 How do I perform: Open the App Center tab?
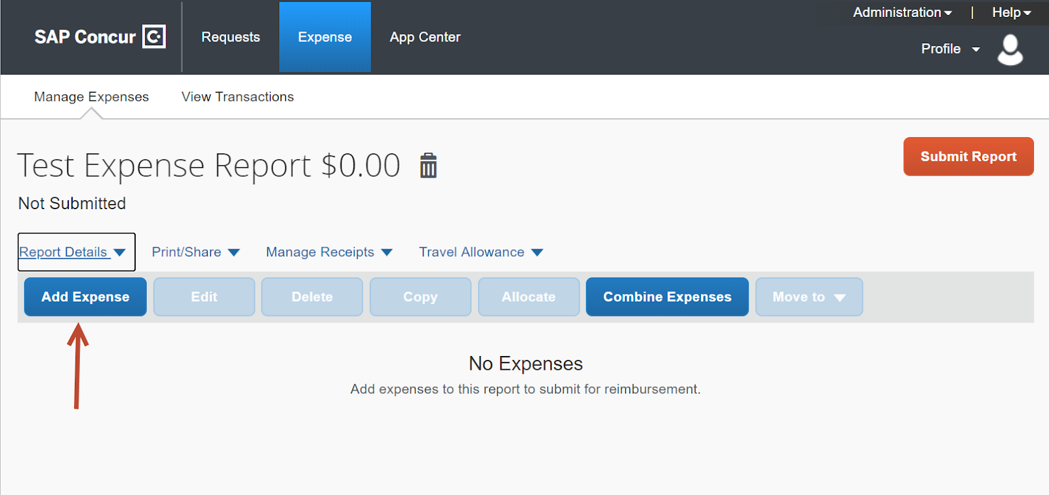point(424,37)
